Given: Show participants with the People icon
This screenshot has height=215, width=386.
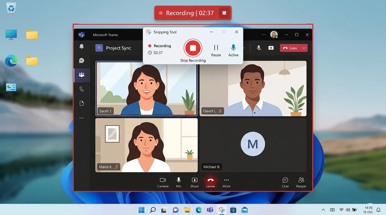Looking at the screenshot, I should (x=301, y=180).
